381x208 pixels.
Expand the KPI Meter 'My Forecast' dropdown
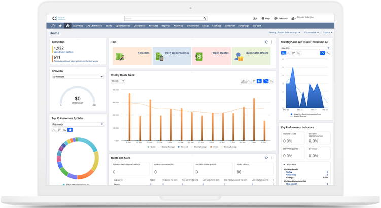click(77, 77)
